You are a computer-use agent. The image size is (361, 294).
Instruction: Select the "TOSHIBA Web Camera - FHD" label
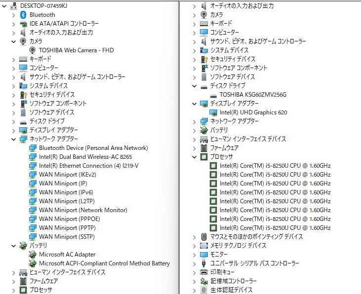point(76,50)
